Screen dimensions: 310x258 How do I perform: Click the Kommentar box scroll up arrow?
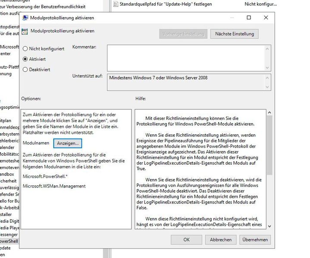point(267,49)
